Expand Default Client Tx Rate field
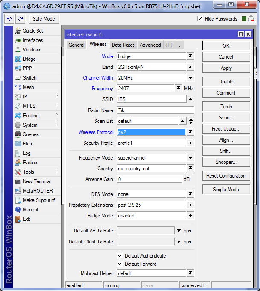The width and height of the screenshot is (260, 291). [179, 242]
